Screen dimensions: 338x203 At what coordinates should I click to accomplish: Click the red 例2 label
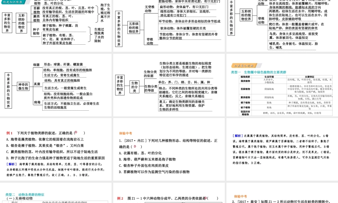coord(120,199)
